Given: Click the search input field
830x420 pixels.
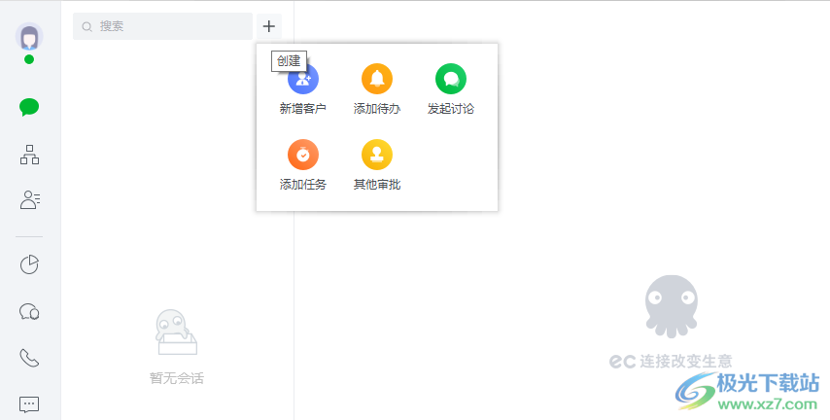Looking at the screenshot, I should (x=162, y=26).
